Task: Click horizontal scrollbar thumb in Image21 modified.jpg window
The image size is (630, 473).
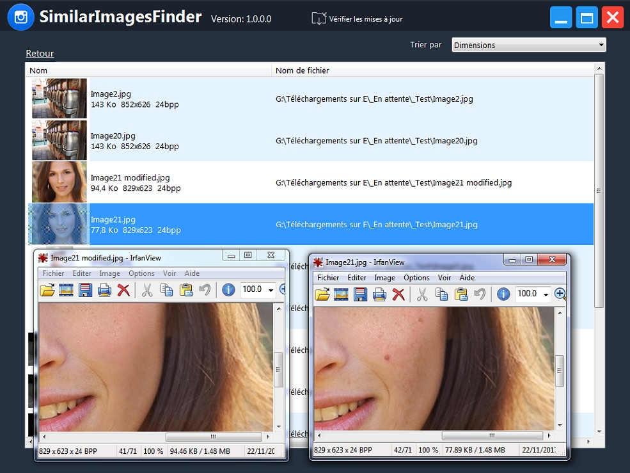Action: [x=214, y=437]
